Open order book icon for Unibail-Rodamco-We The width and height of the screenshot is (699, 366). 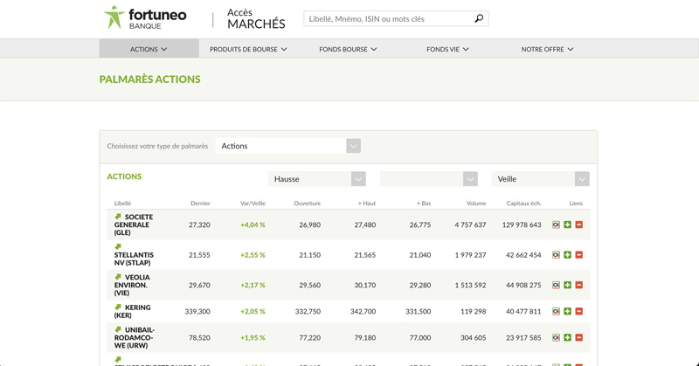556,337
